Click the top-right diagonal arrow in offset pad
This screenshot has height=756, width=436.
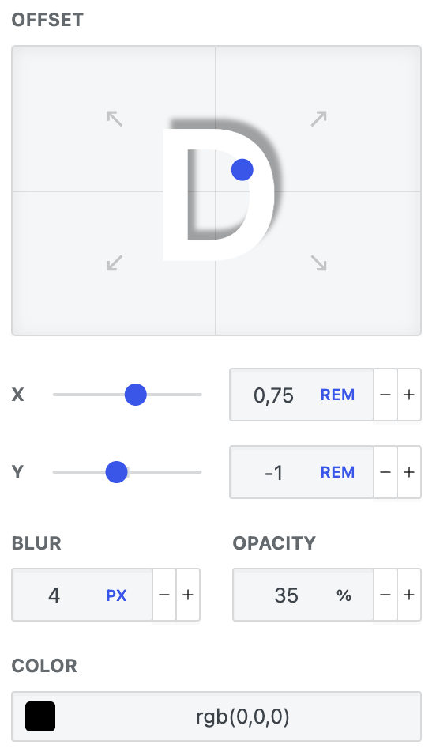pyautogui.click(x=319, y=119)
